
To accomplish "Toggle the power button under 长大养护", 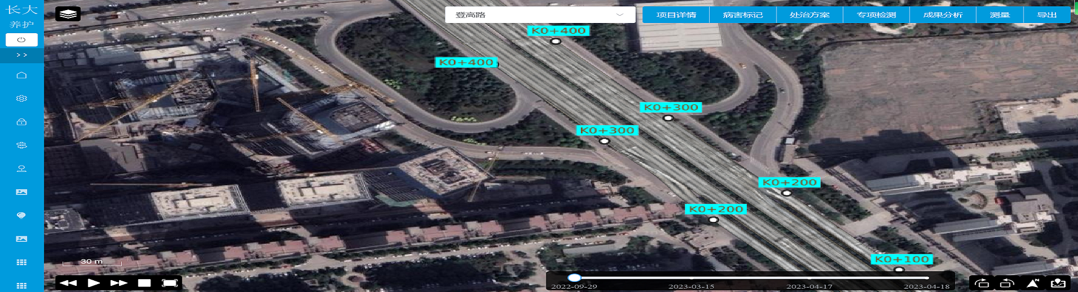I will (x=21, y=40).
